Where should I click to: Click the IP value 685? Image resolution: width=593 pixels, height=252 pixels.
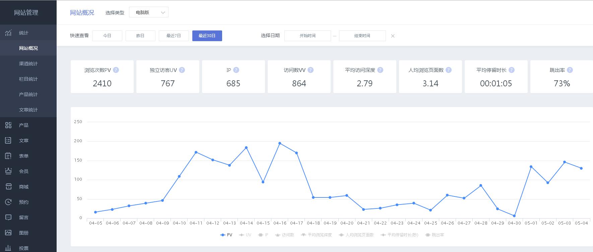pos(234,83)
